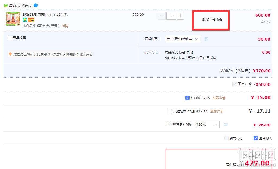Screen dimensions: 278x169
Task: Toggle the 下单立减 checkbox
Action: click(x=235, y=84)
